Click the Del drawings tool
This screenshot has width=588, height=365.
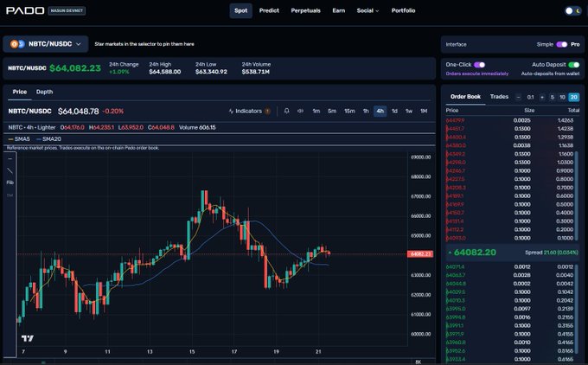click(10, 195)
